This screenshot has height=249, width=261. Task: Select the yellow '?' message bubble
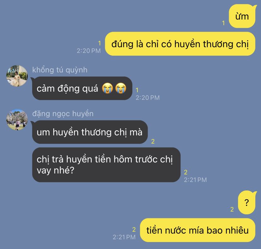pos(247,203)
